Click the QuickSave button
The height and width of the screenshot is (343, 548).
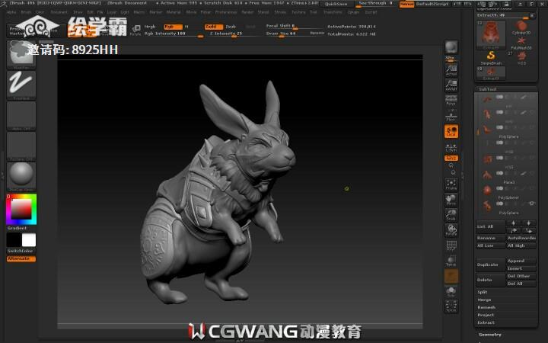tap(336, 4)
